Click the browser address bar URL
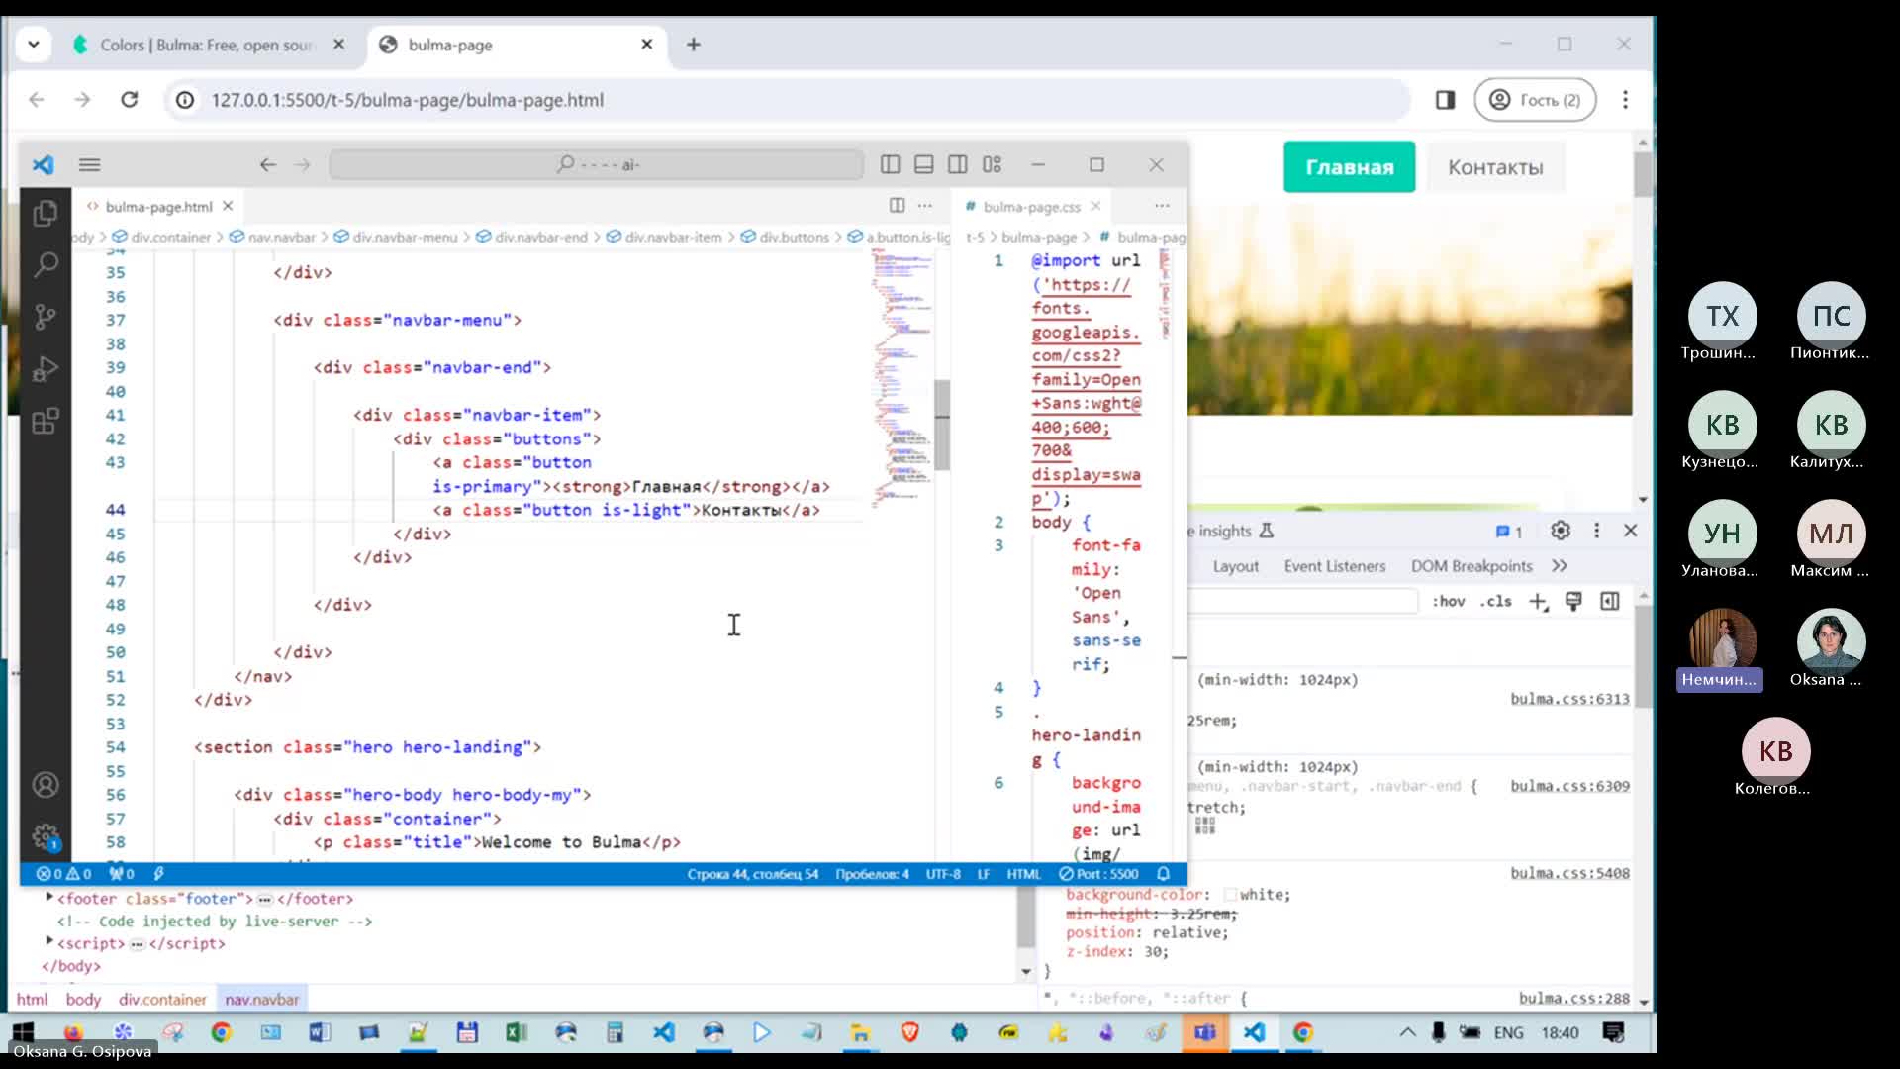Screen dimensions: 1900x1069 coord(407,100)
